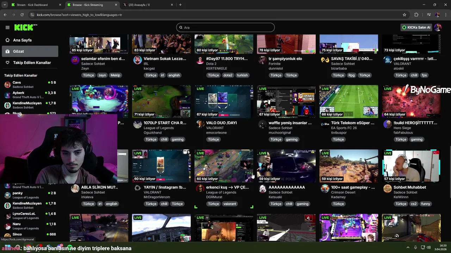This screenshot has width=451, height=253.
Task: Click MrDragonVenom streamer avatar
Action: [137, 188]
